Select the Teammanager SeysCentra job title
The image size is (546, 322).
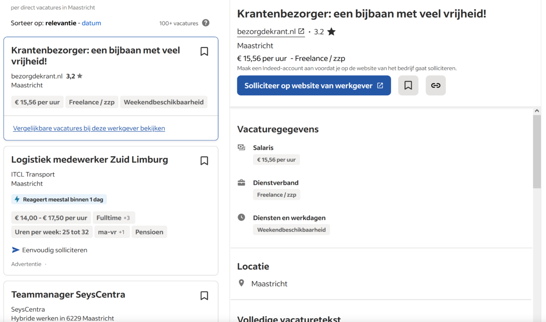click(68, 295)
